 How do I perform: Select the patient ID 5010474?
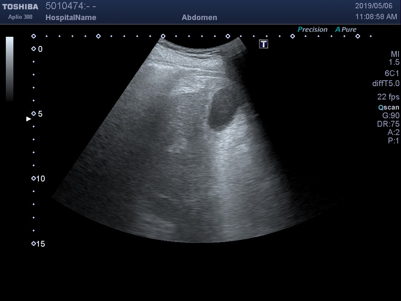[x=64, y=6]
